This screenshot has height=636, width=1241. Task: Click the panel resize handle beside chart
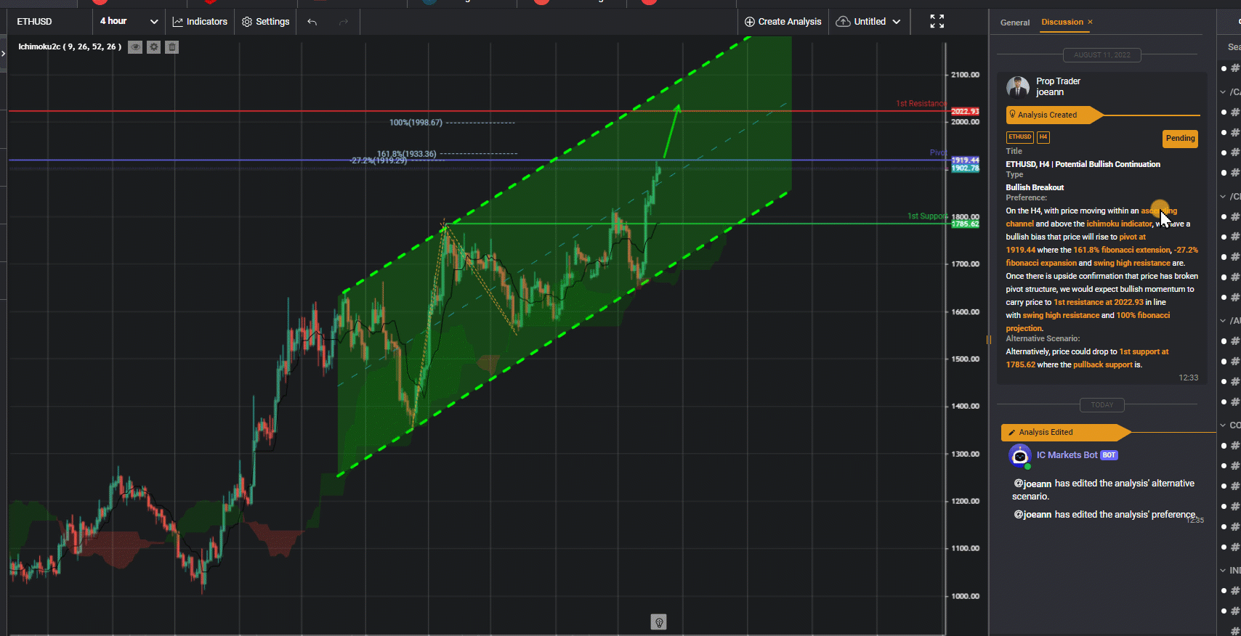988,340
